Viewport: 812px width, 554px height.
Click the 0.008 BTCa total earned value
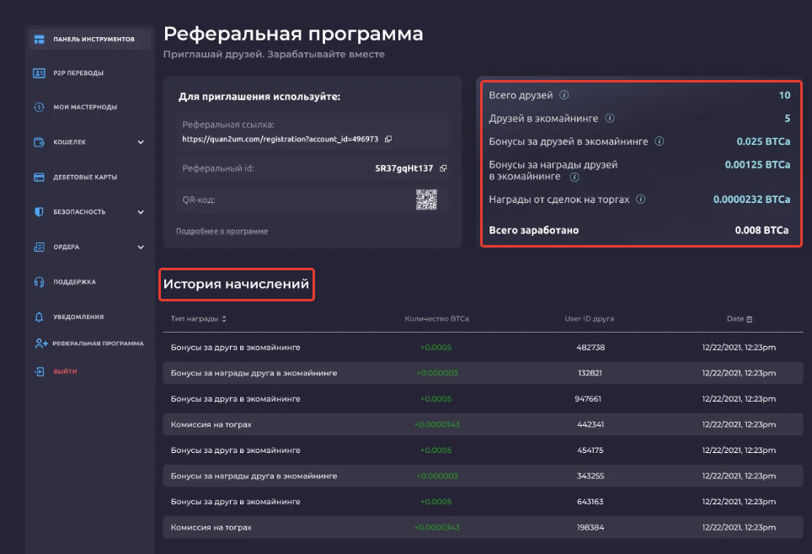point(761,231)
